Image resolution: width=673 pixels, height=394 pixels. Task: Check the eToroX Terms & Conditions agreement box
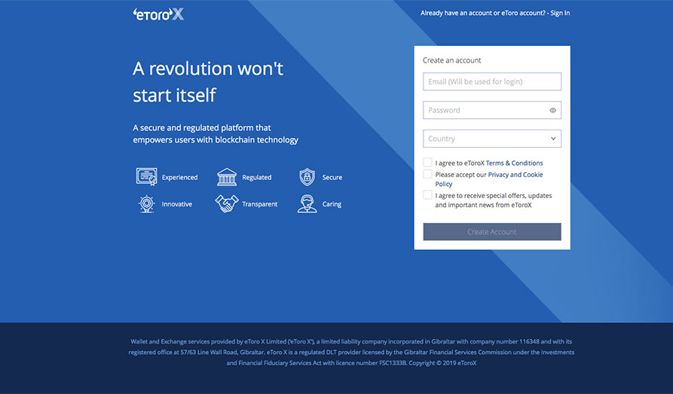[427, 162]
